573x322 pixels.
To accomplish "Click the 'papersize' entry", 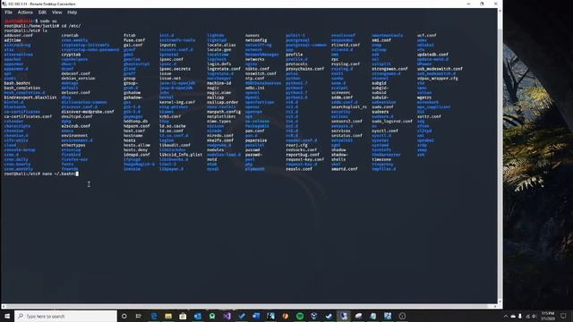I will tap(256, 140).
